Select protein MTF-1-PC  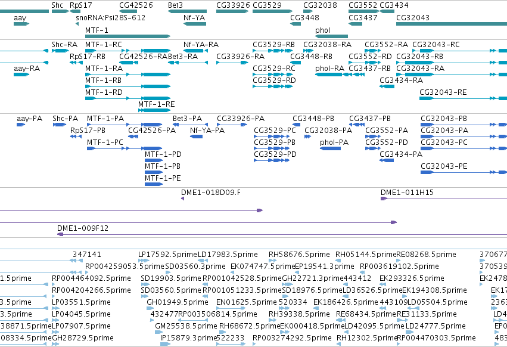125,148
